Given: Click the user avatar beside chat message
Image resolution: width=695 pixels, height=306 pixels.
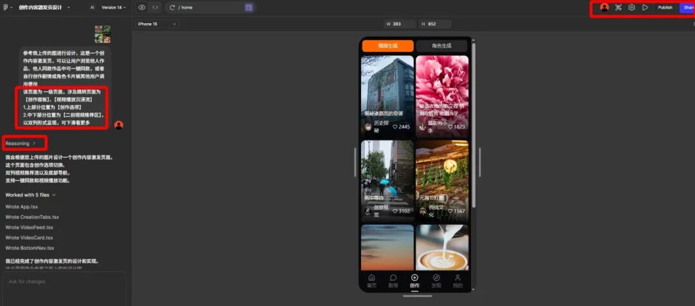Looking at the screenshot, I should click(x=118, y=125).
